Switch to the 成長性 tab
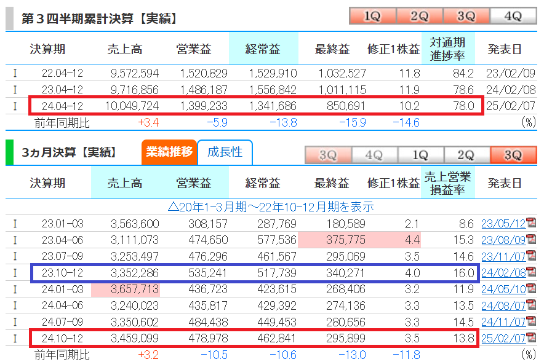Image resolution: width=544 pixels, height=362 pixels. click(x=225, y=152)
